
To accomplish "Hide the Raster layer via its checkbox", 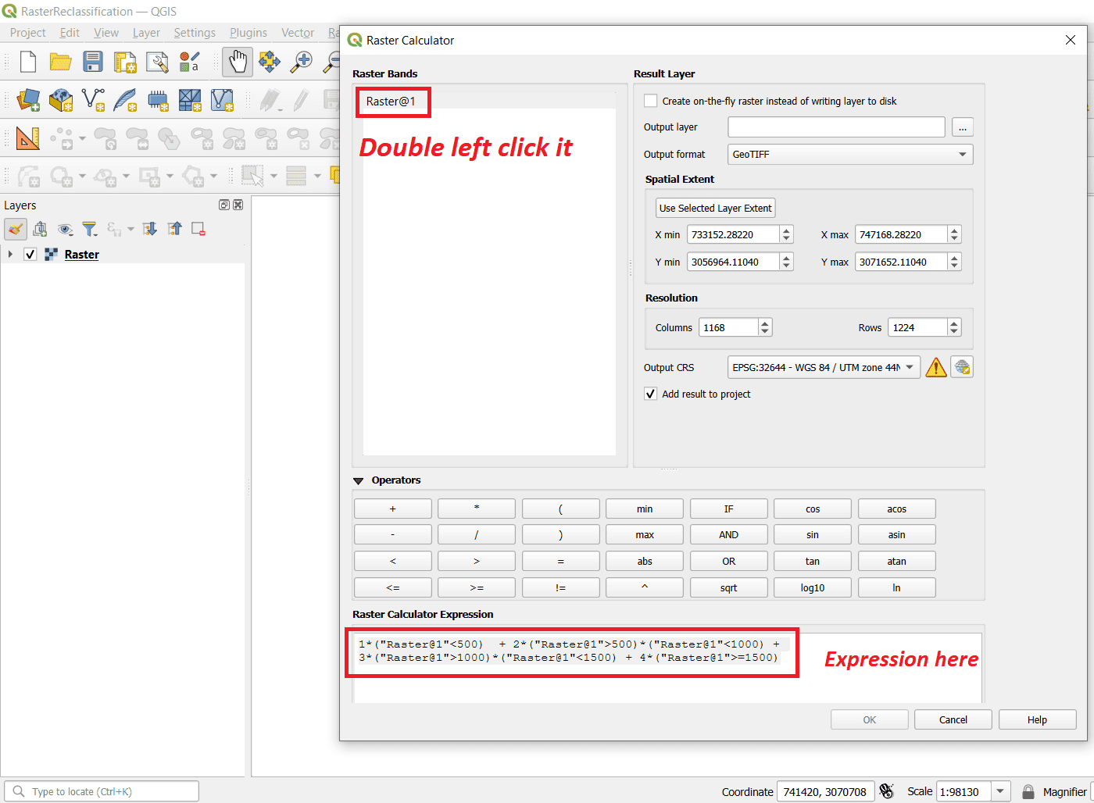I will click(x=30, y=254).
